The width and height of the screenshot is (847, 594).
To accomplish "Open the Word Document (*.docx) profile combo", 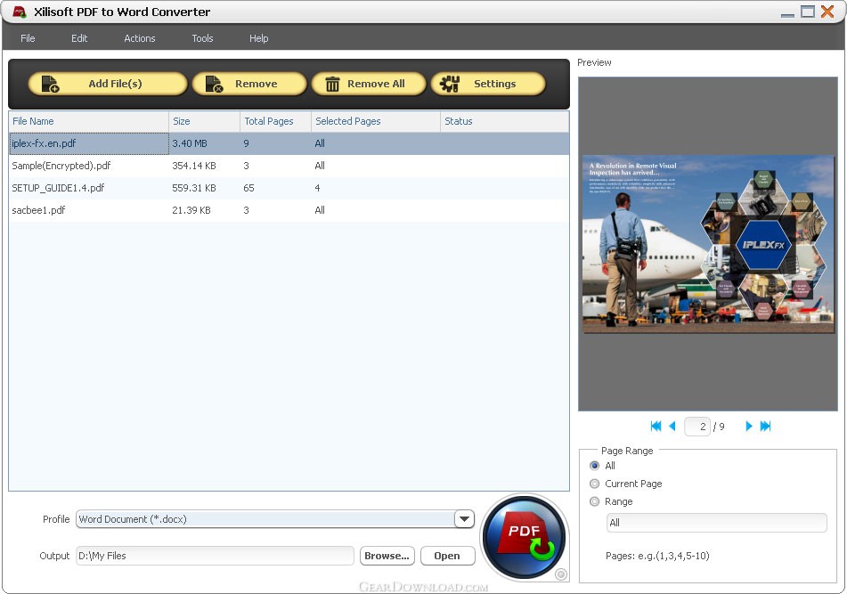I will [x=275, y=519].
